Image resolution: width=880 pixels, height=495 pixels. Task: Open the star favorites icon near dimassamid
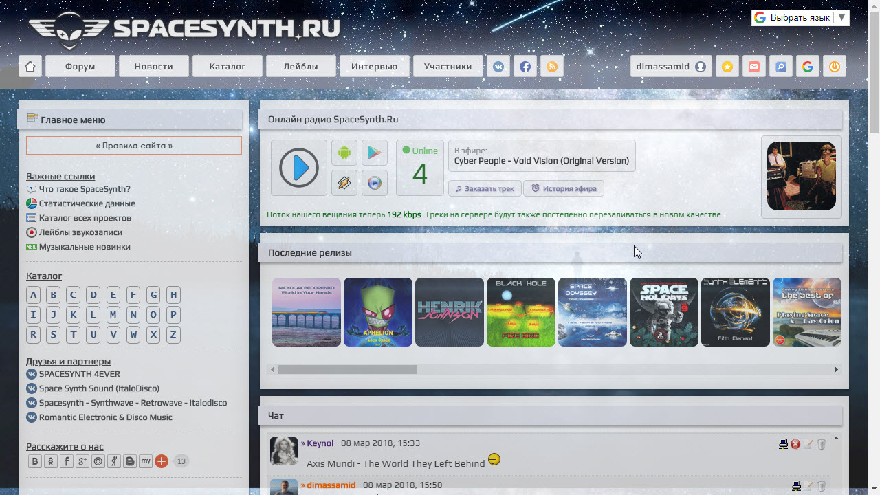(727, 67)
